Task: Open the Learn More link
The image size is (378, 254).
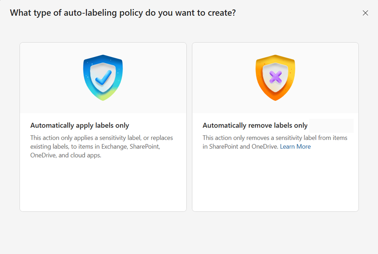Action: (295, 146)
